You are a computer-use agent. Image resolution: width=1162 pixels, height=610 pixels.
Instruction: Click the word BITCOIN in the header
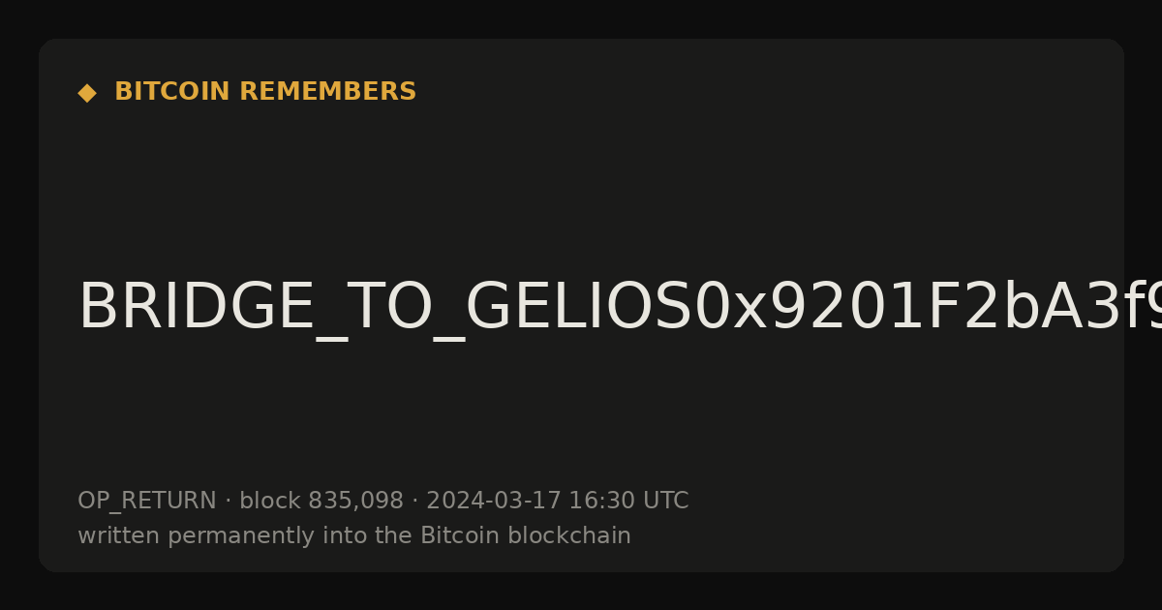173,92
